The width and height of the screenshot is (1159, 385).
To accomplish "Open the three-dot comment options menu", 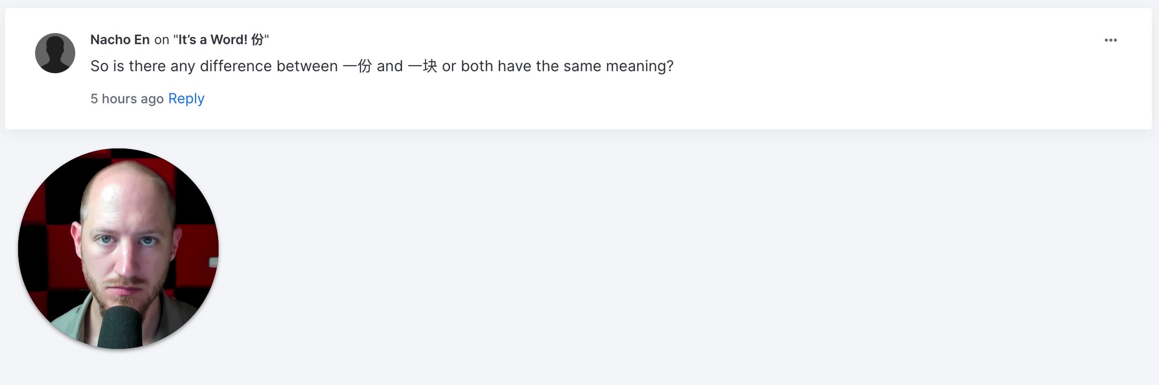I will click(1110, 40).
